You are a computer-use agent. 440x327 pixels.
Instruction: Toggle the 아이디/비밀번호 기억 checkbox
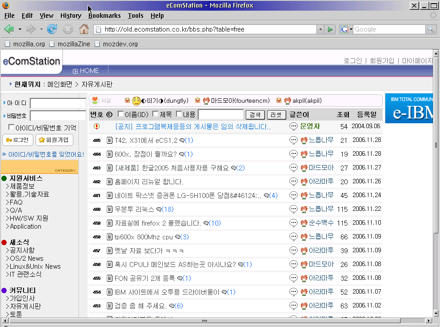point(11,127)
